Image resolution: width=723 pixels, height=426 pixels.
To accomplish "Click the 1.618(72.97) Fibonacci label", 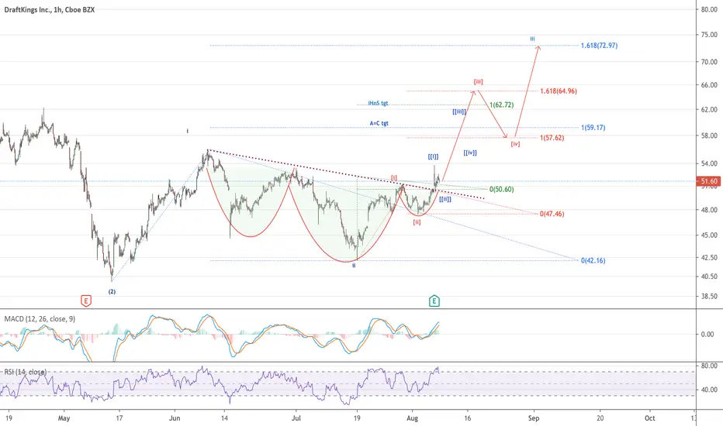I will coord(599,45).
